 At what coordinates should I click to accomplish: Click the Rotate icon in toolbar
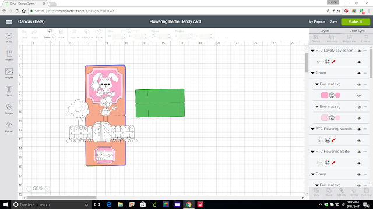(x=153, y=36)
